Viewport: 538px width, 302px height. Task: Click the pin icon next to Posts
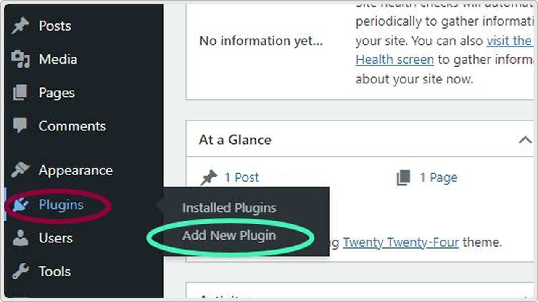pyautogui.click(x=19, y=25)
